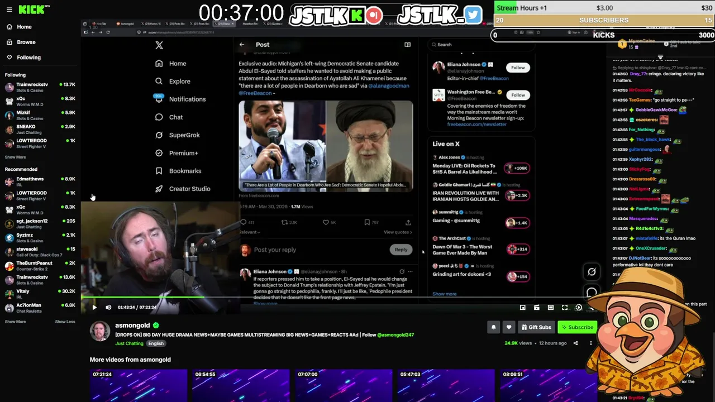This screenshot has width=715, height=402.
Task: Click asmongold channel avatar below player
Action: click(x=100, y=331)
